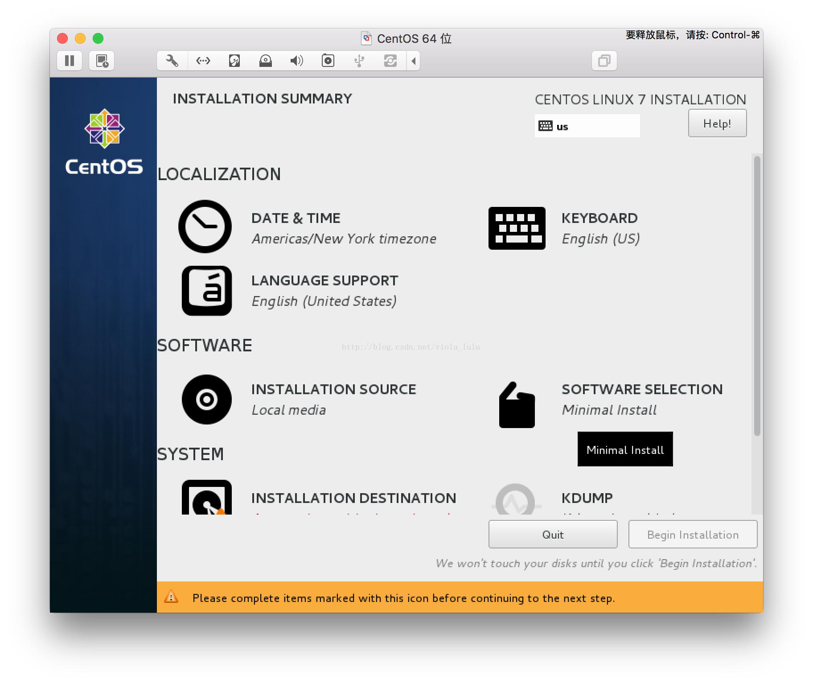
Task: Click the warning triangle icon in orange bar
Action: 171,597
